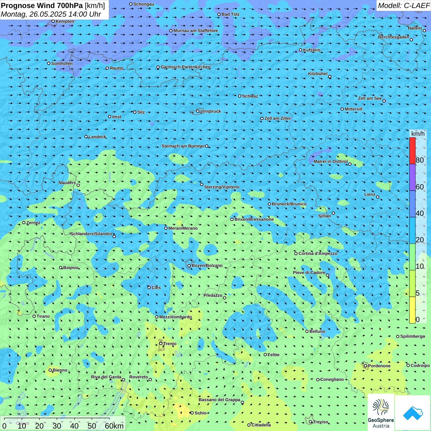Screen dimensions: 431x431
Task: Click the 'Predazzo' label
Action: [213, 295]
